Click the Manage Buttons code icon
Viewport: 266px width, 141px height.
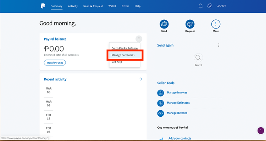160,113
